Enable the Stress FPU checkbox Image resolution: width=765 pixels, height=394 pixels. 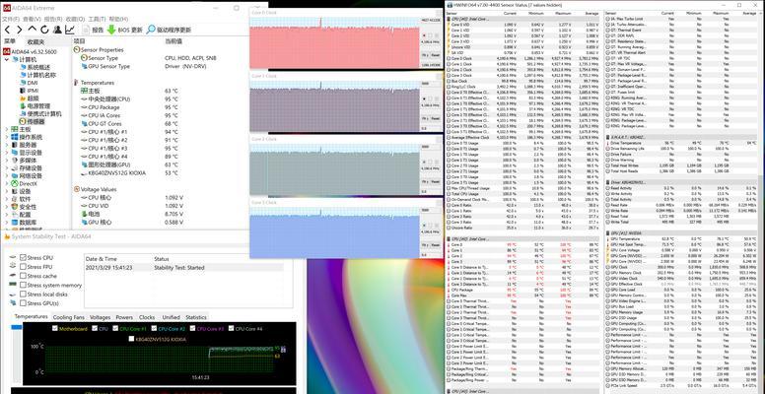coord(23,267)
